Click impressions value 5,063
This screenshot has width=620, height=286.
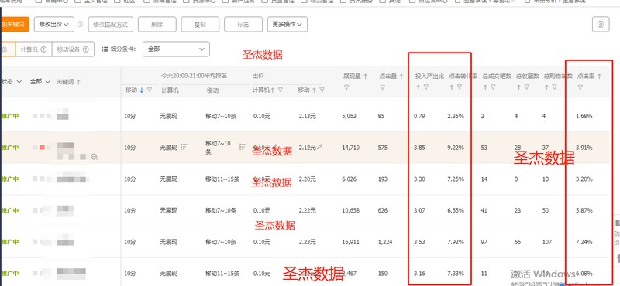[x=350, y=116]
